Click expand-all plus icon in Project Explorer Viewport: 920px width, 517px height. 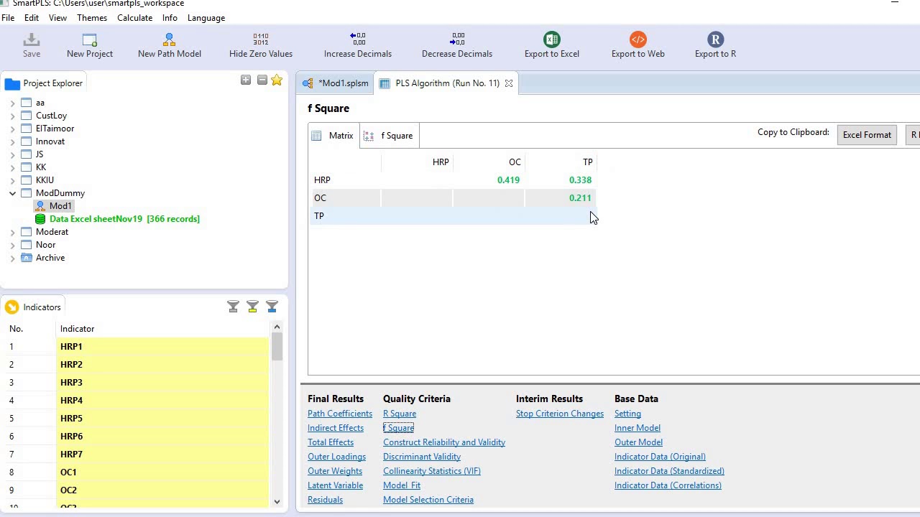(246, 80)
